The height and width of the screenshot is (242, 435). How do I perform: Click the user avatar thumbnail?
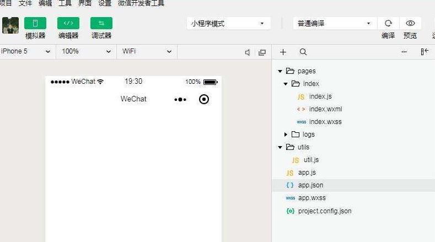[10, 25]
